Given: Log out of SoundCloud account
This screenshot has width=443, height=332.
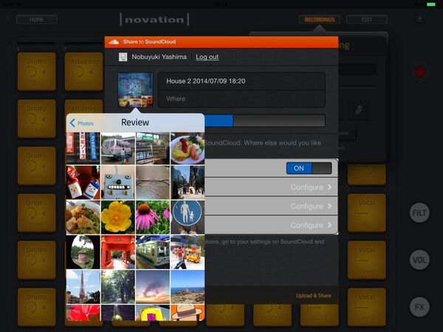Looking at the screenshot, I should click(x=207, y=57).
